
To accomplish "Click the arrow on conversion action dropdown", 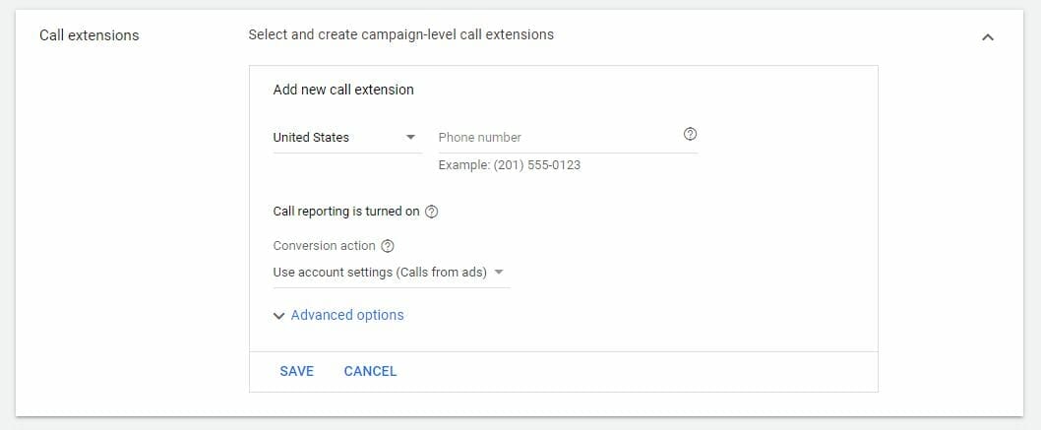I will 499,273.
